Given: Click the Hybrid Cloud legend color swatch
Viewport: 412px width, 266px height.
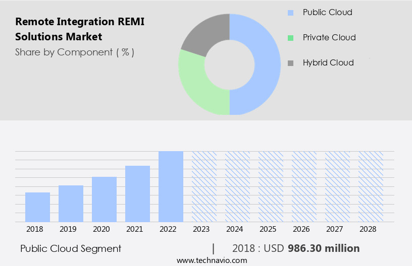Looking at the screenshot, I should pyautogui.click(x=290, y=63).
